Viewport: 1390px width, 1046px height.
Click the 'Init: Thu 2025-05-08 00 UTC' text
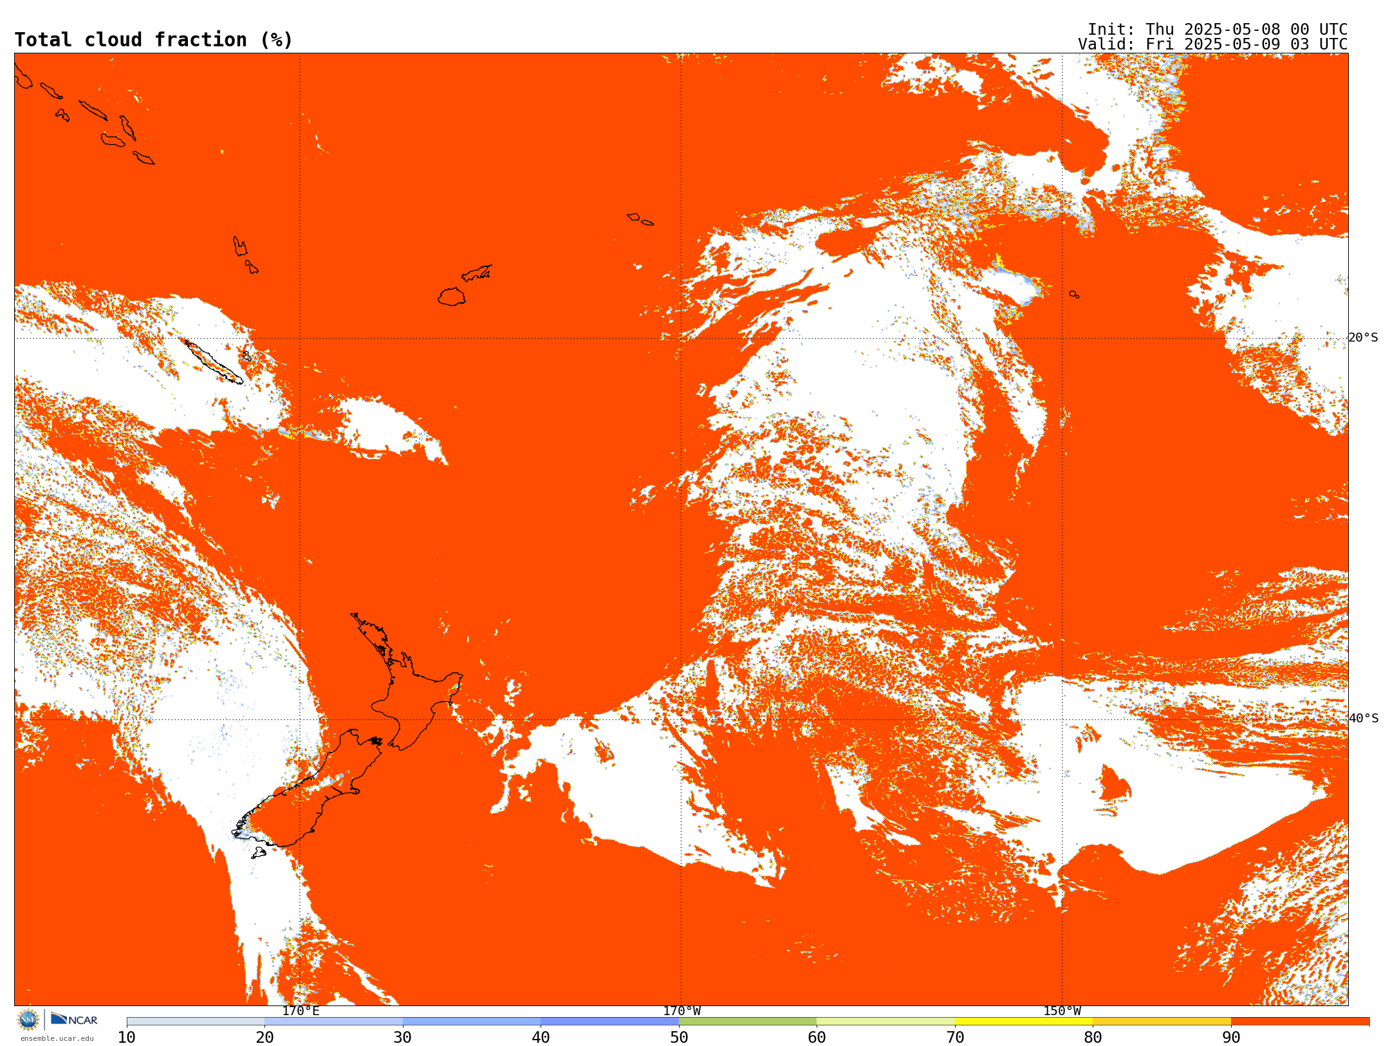(1218, 30)
